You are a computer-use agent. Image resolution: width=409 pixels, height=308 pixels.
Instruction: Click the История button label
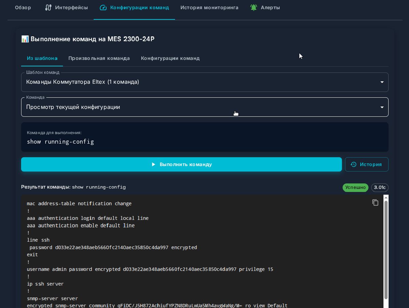(x=371, y=164)
